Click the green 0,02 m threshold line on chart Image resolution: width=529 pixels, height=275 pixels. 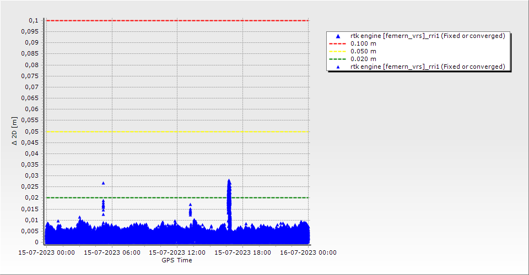165,197
